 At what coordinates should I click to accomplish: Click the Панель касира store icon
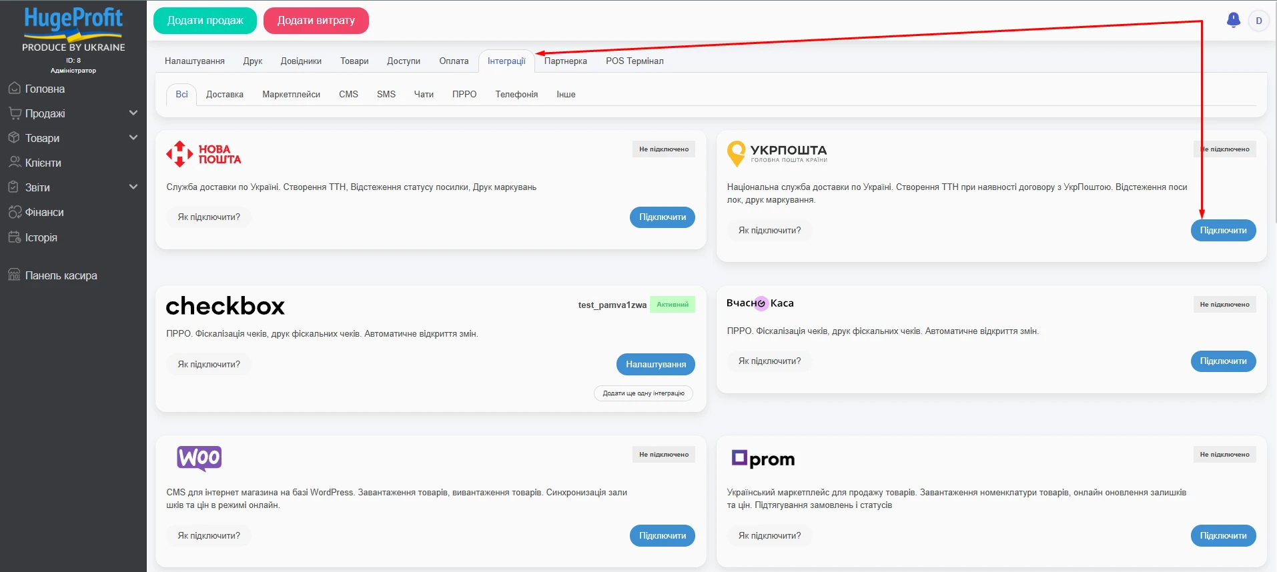[14, 275]
